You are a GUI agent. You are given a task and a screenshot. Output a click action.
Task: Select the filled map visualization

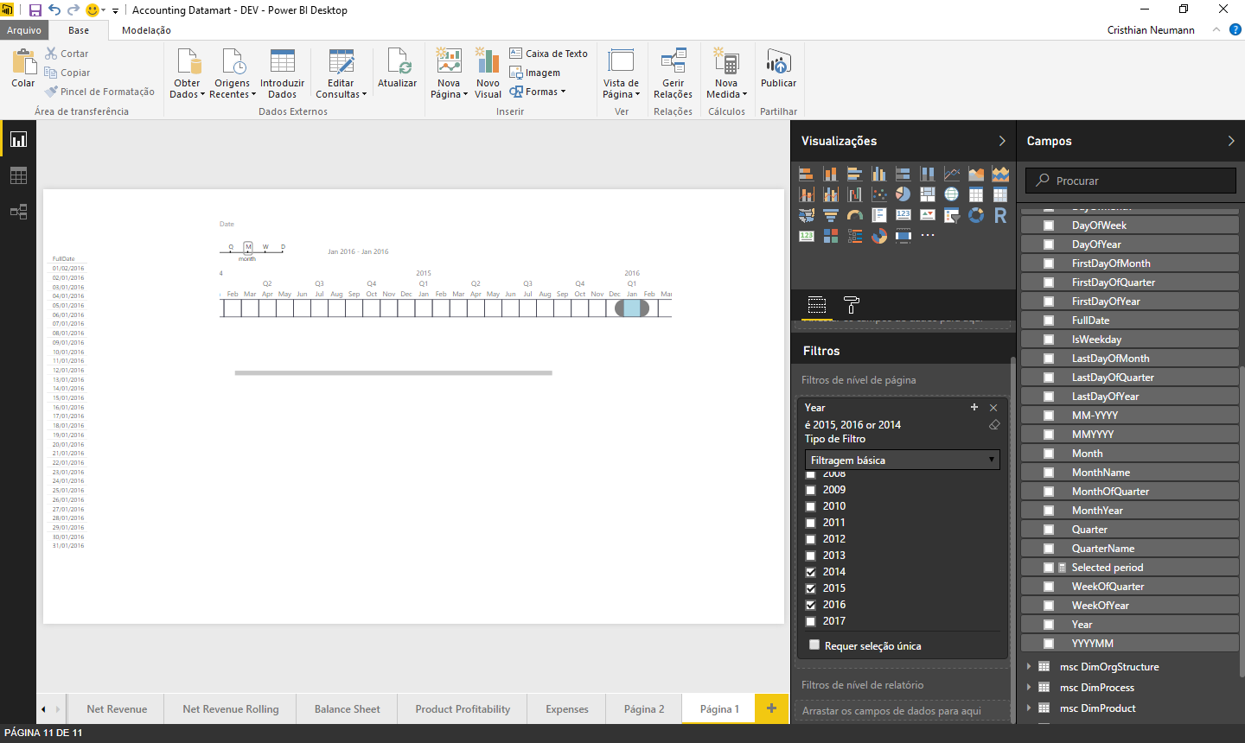806,215
